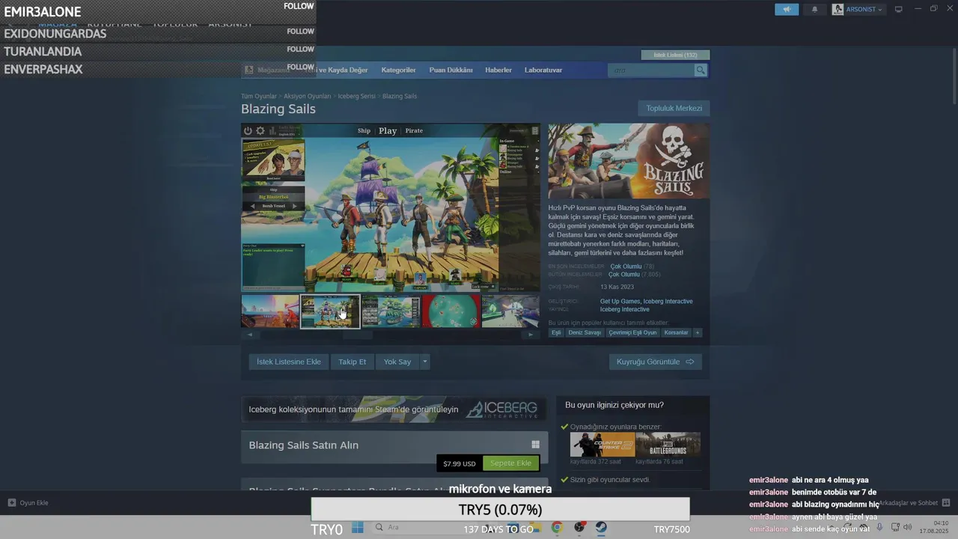Open the Çevrimiçi Eşli Oyun tag
The image size is (958, 539).
point(632,332)
